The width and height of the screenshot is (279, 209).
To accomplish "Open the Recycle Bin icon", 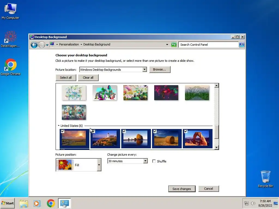I will (x=265, y=179).
